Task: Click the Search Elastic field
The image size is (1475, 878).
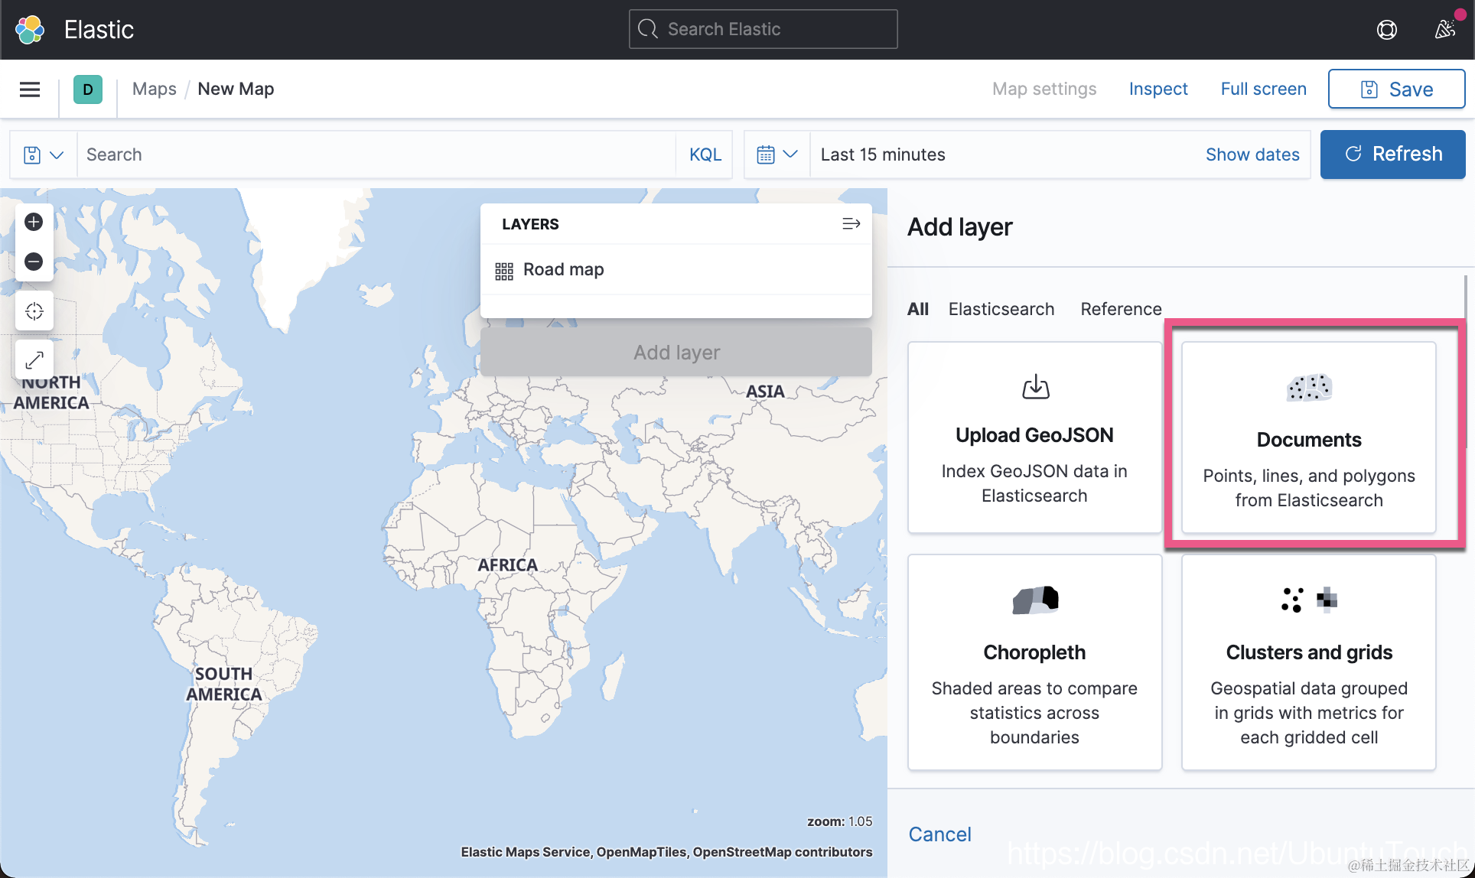Action: [x=763, y=29]
